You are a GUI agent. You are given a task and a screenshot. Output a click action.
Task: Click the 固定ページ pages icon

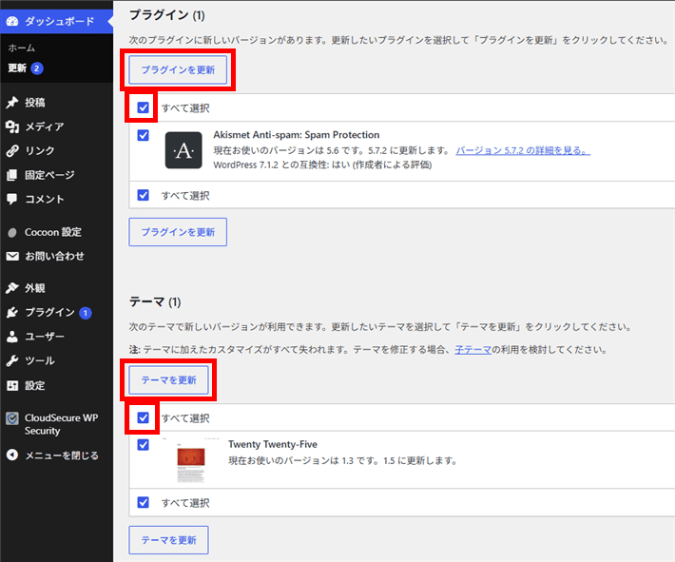12,175
